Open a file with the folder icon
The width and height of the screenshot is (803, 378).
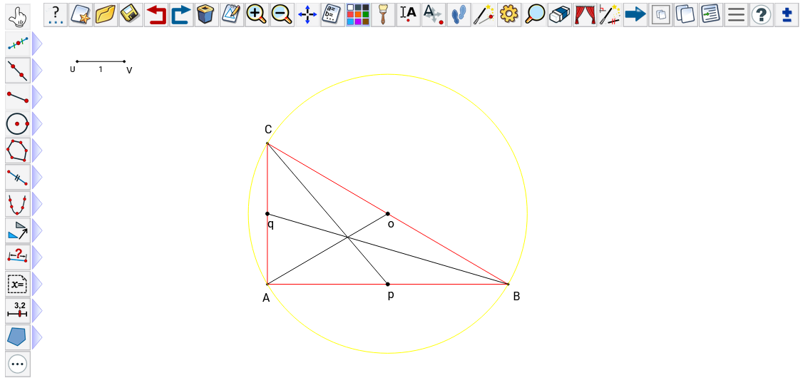pyautogui.click(x=106, y=15)
